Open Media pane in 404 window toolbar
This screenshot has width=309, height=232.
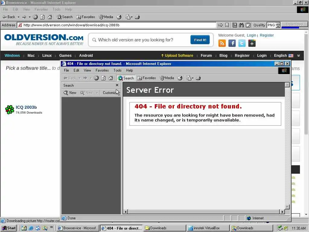pos(167,78)
